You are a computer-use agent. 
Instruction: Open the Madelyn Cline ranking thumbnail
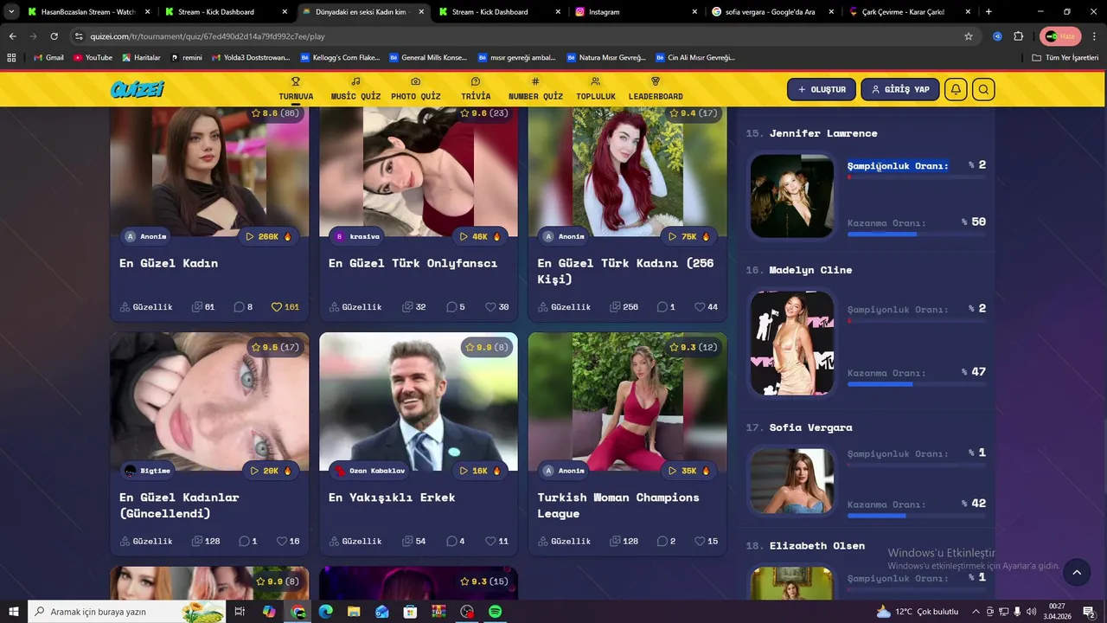(x=792, y=343)
